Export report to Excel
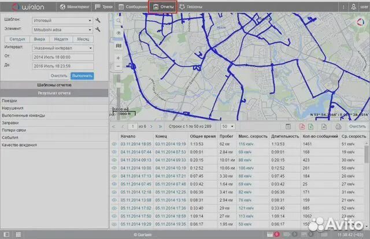The width and height of the screenshot is (370, 239). [x=311, y=126]
